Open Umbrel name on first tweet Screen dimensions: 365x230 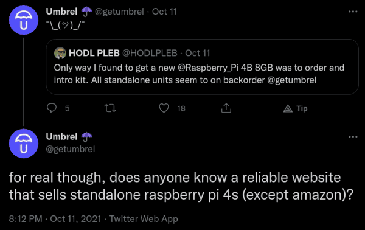point(61,12)
